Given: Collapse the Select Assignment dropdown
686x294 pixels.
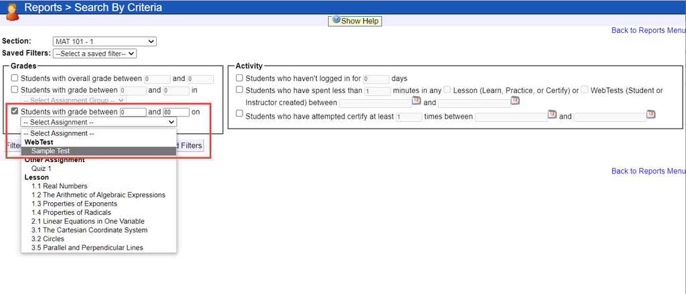Looking at the screenshot, I should pyautogui.click(x=98, y=123).
